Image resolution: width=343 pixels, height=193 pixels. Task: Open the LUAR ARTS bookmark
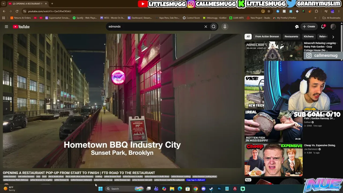pos(237,18)
